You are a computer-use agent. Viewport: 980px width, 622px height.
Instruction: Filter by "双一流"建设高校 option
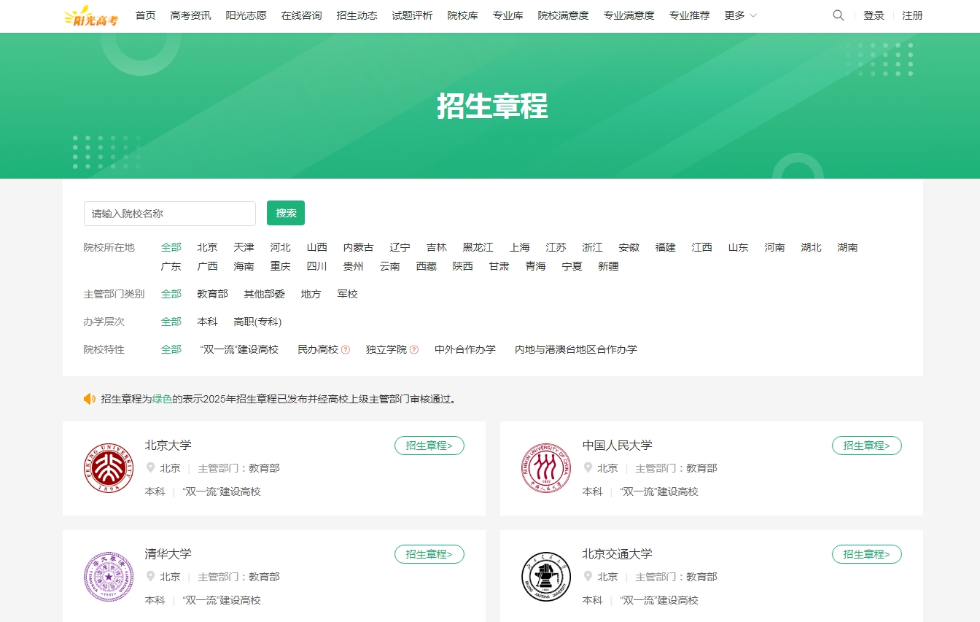[x=239, y=350]
